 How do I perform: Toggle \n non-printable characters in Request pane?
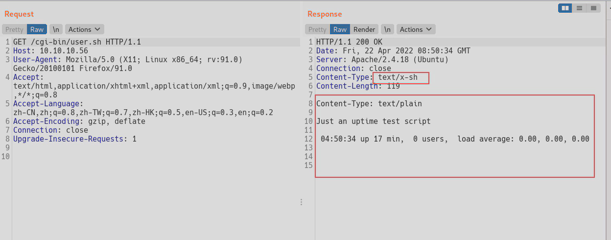click(56, 29)
